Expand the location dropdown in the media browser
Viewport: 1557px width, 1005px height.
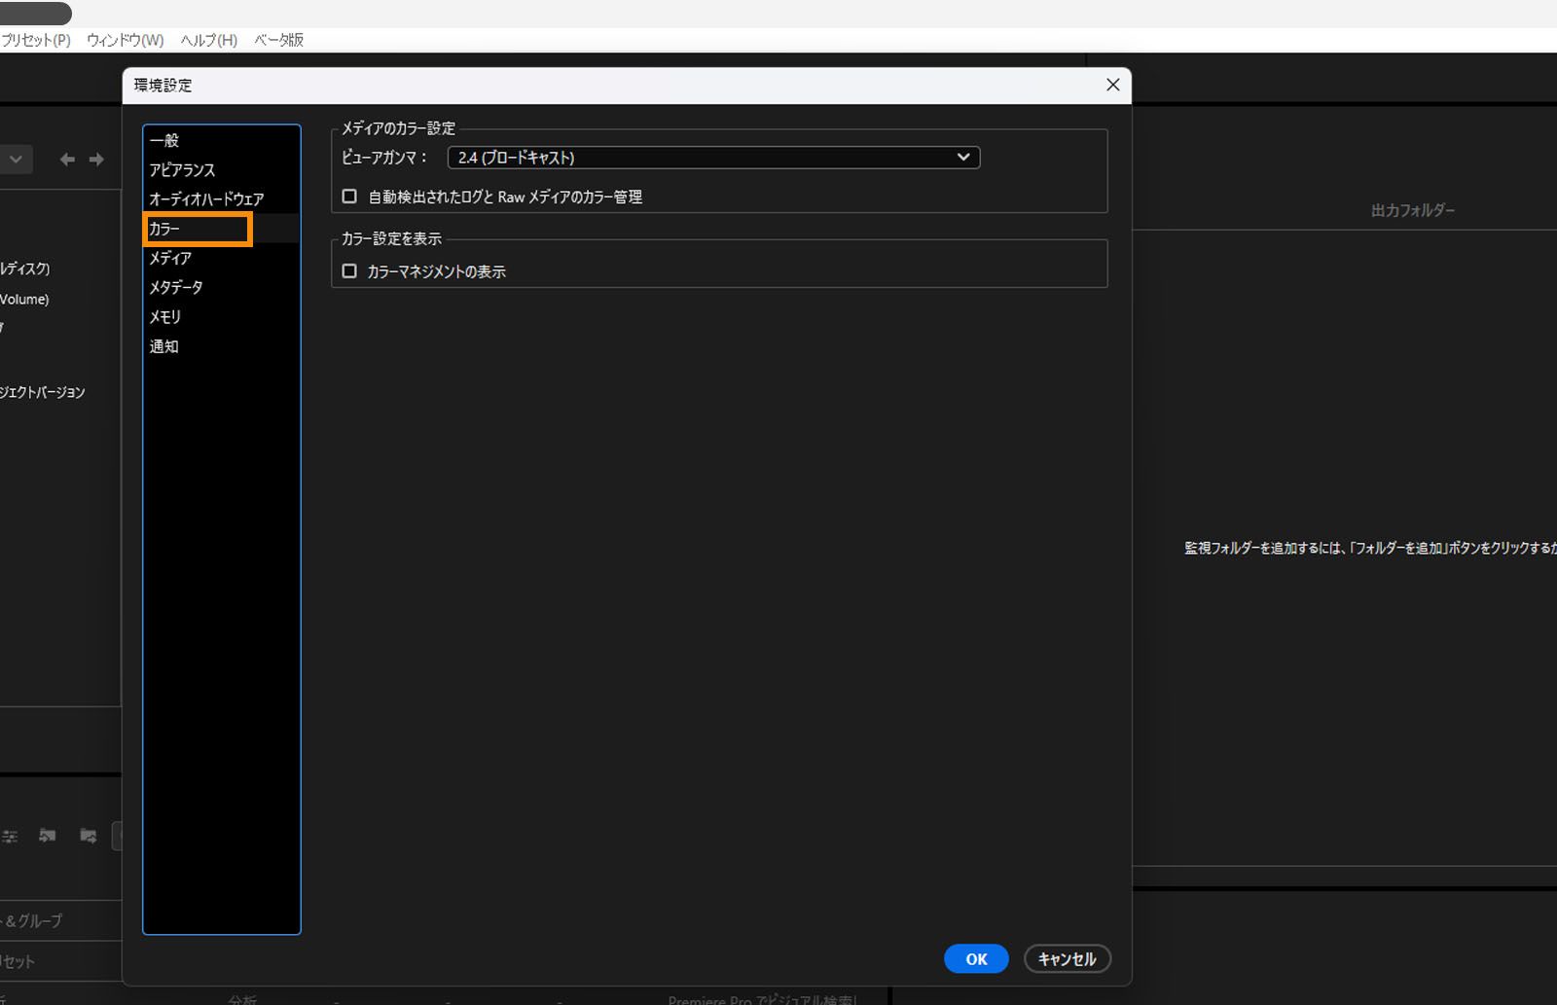point(17,160)
